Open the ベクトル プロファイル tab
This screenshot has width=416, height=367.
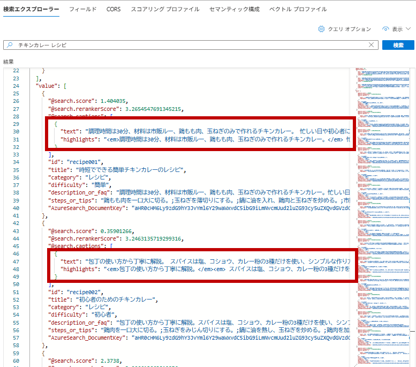tap(298, 9)
